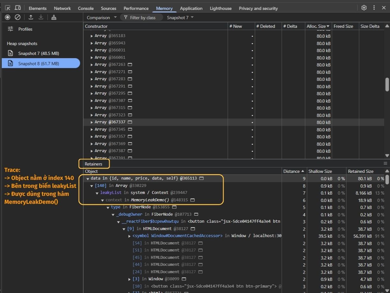Screen dimensions: 390x293
Task: Select the [54] in HTMLDocument @38127 row
Action: coord(234,243)
